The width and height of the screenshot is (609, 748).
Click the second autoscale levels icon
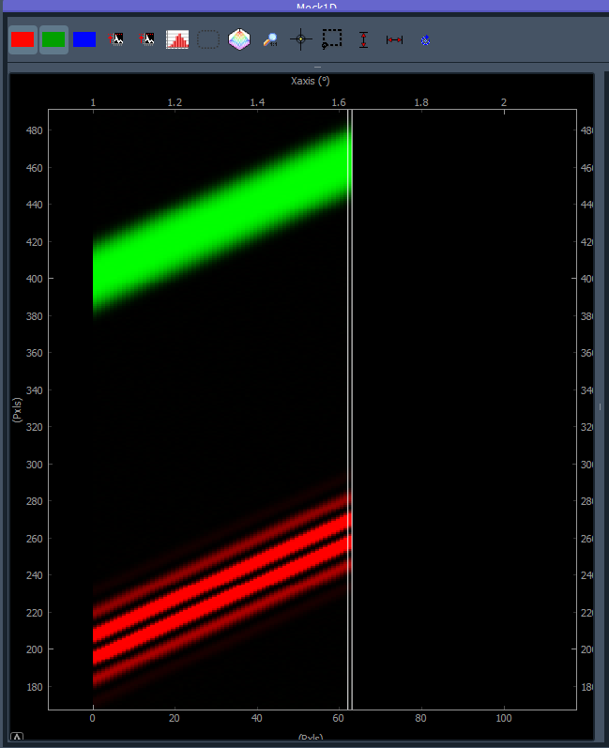[146, 39]
